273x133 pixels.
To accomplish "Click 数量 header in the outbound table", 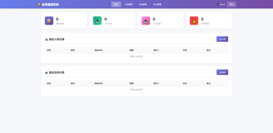I will 132,83.
